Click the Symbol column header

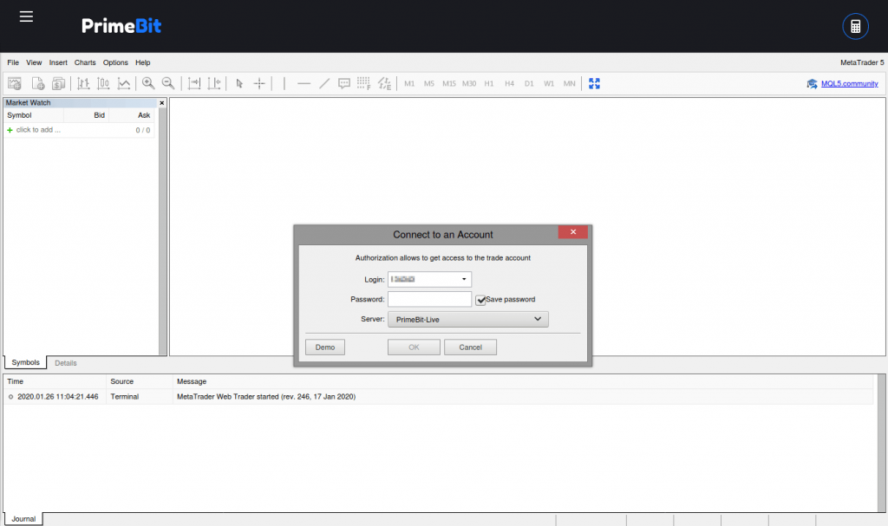tap(34, 115)
